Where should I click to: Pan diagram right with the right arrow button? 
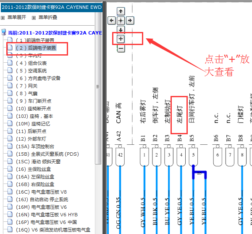tap(130, 21)
